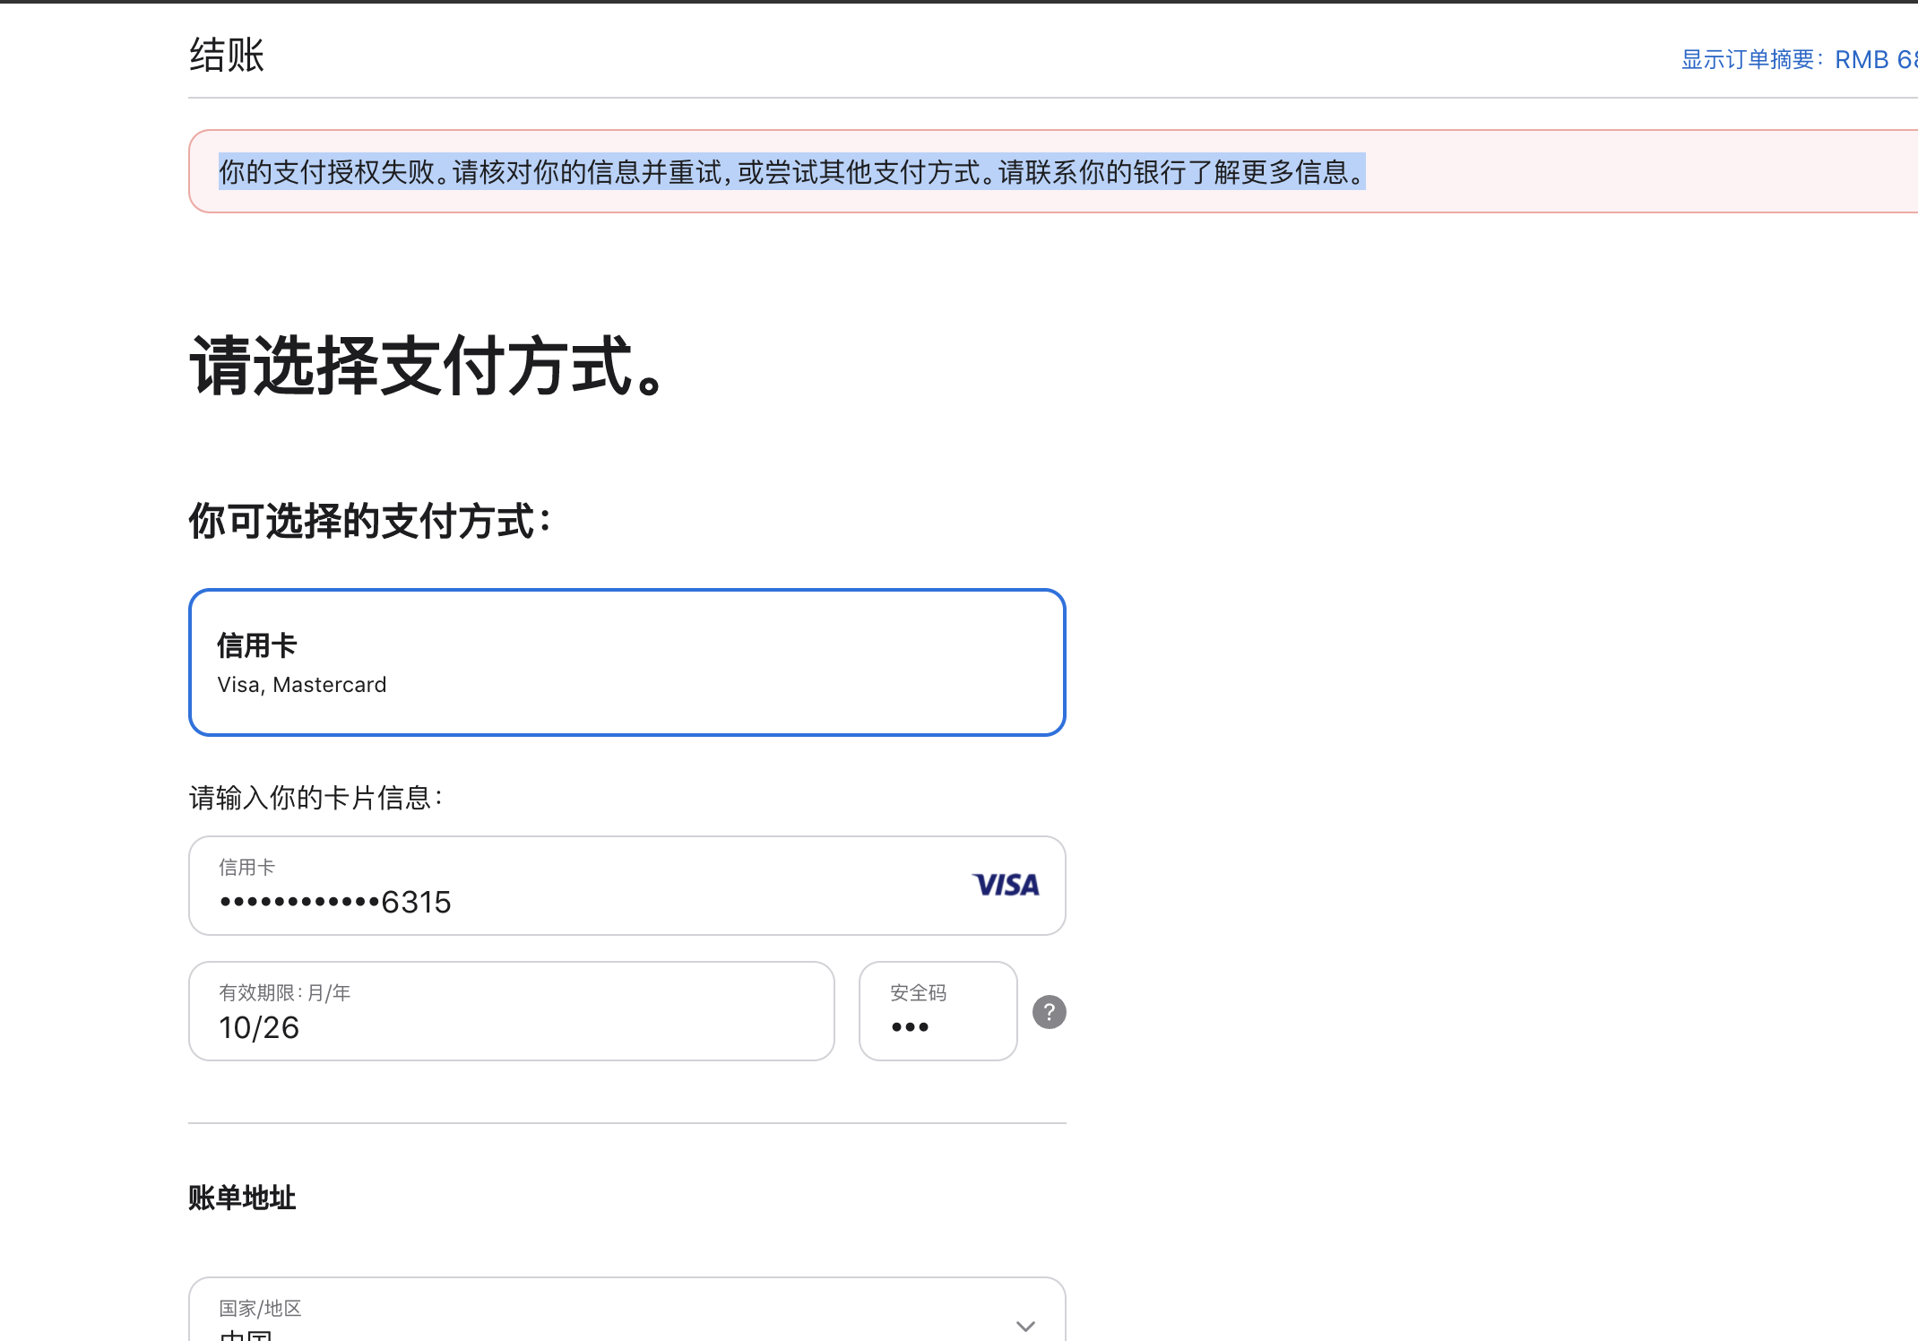Click the 账单地址 billing address heading
Screen dimensions: 1918x1341
(x=242, y=1198)
